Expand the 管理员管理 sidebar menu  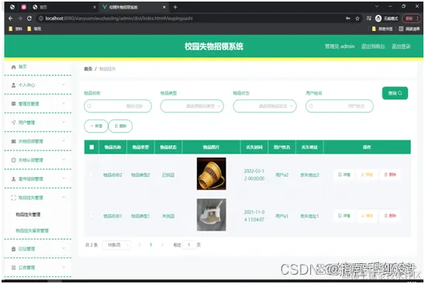click(x=64, y=103)
